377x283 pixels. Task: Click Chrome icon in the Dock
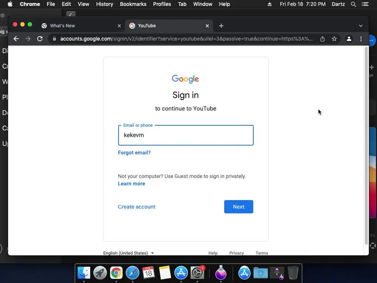point(116,273)
